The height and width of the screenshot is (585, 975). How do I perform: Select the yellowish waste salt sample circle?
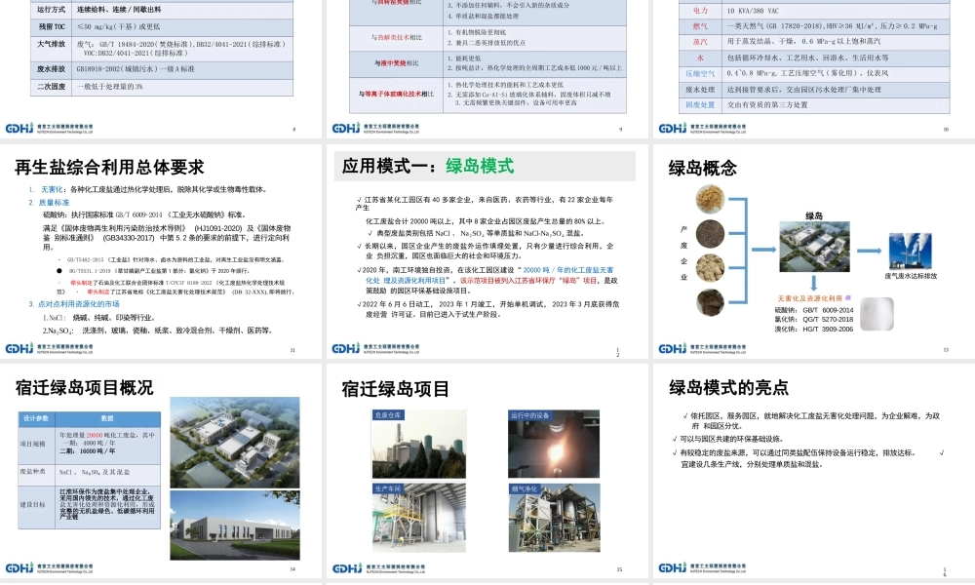(x=710, y=200)
